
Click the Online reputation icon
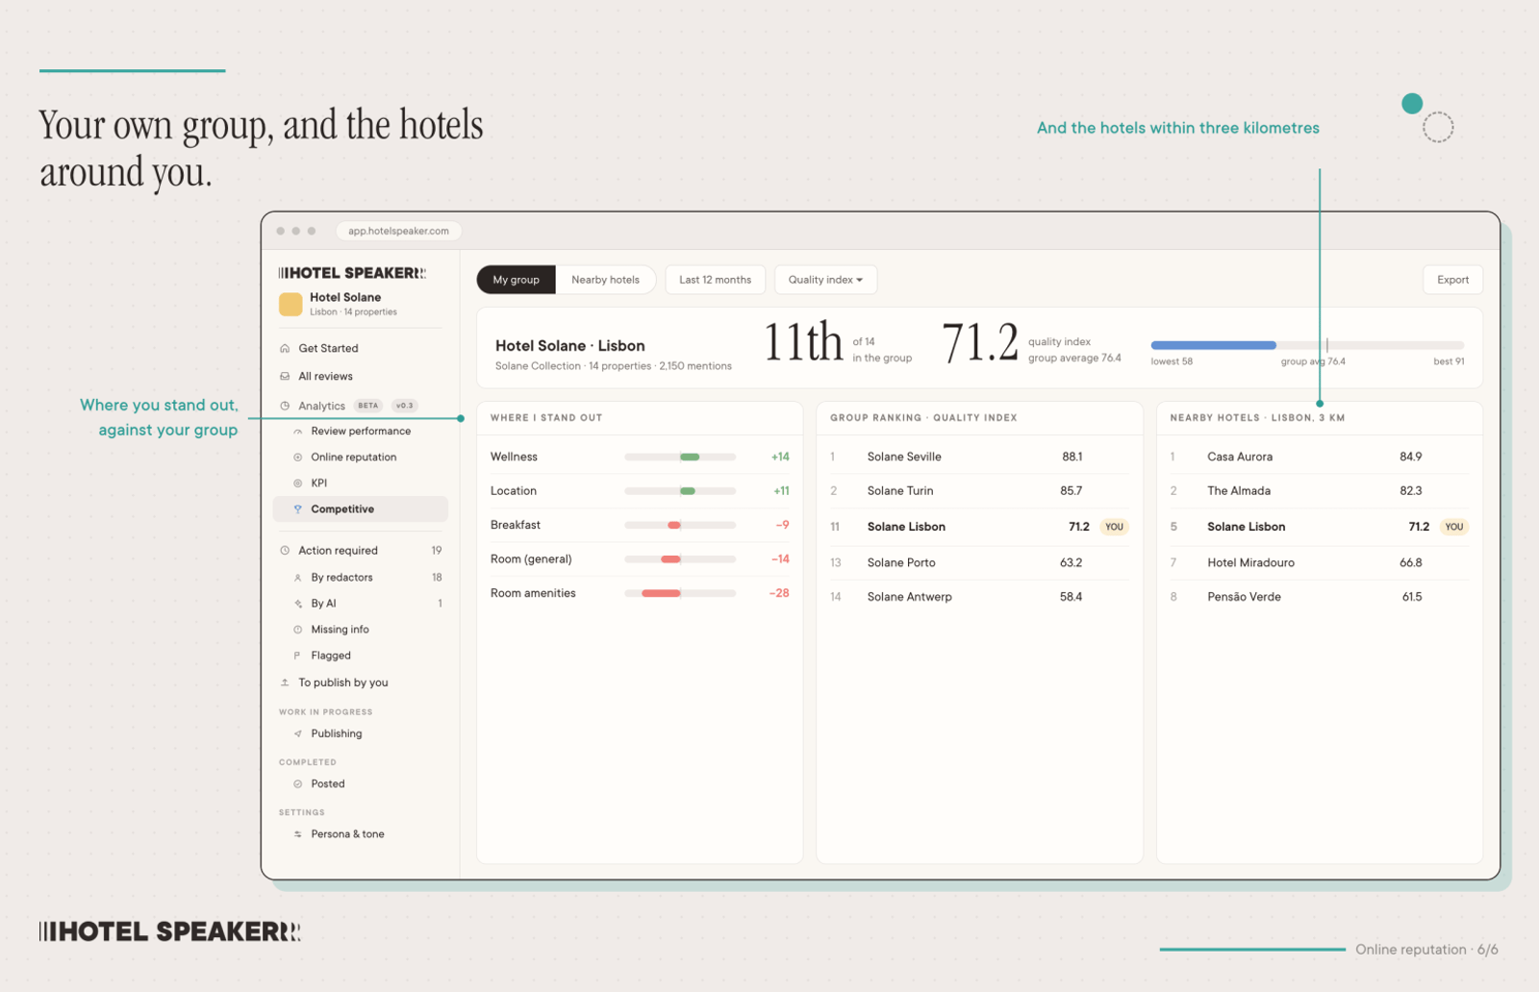298,458
